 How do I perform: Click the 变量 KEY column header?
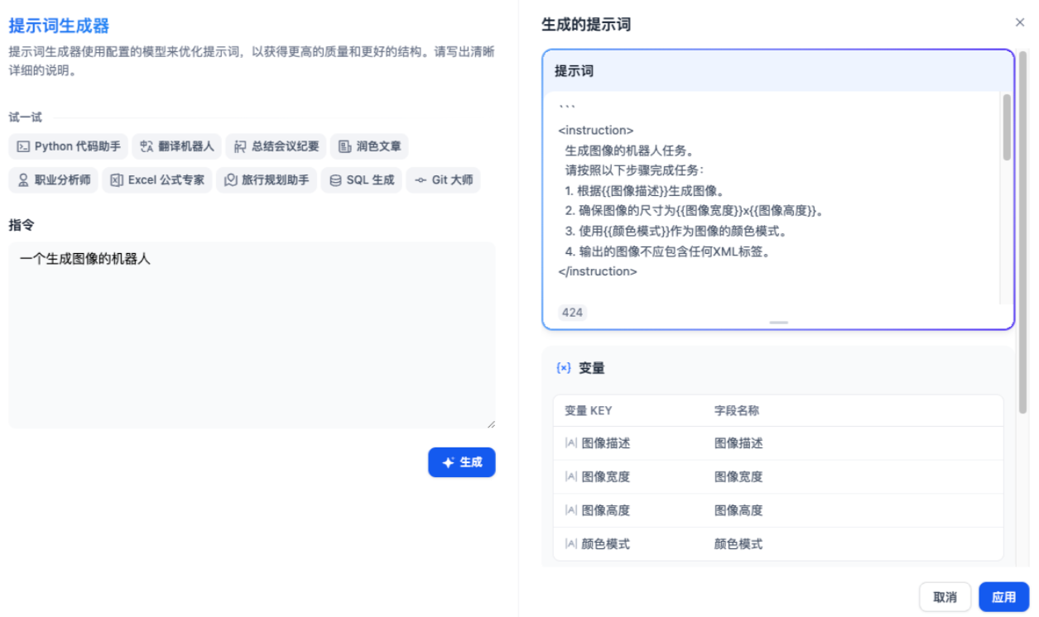pyautogui.click(x=589, y=410)
